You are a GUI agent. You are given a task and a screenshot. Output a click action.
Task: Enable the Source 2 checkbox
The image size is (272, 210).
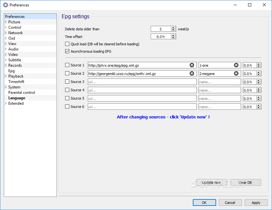click(x=67, y=73)
